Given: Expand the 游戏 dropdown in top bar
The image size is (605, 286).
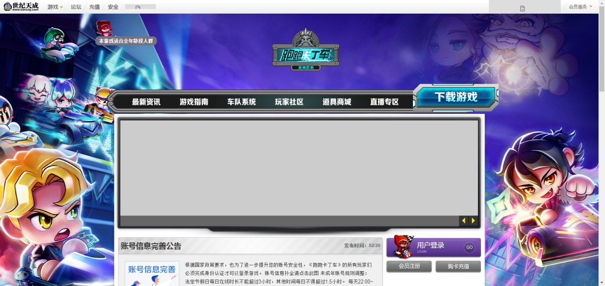Looking at the screenshot, I should (x=55, y=7).
